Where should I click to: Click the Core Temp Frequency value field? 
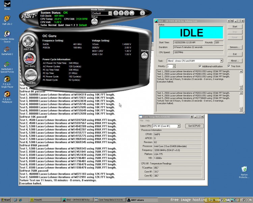click(177, 150)
